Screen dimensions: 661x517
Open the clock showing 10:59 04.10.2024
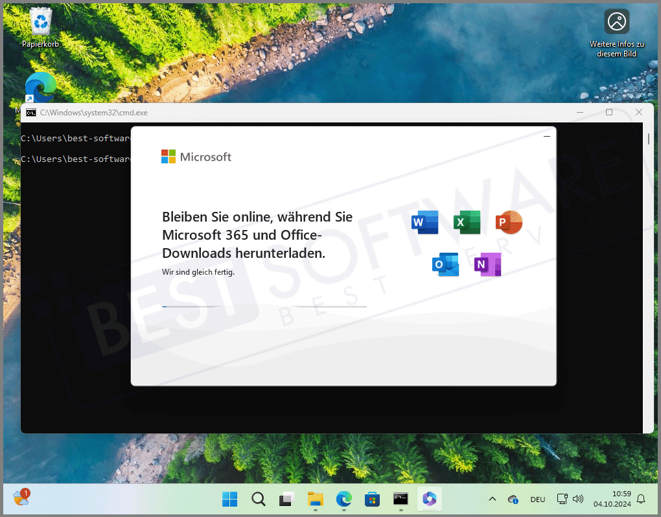point(612,499)
